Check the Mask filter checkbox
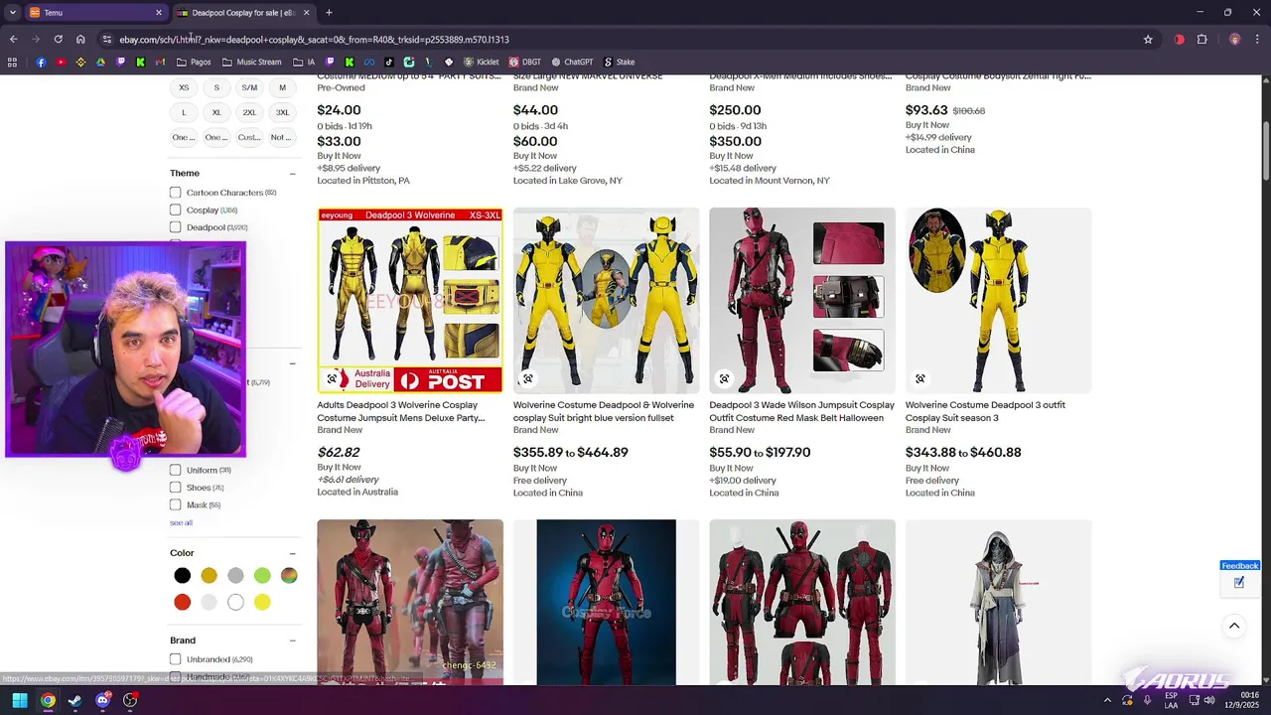 (x=175, y=504)
